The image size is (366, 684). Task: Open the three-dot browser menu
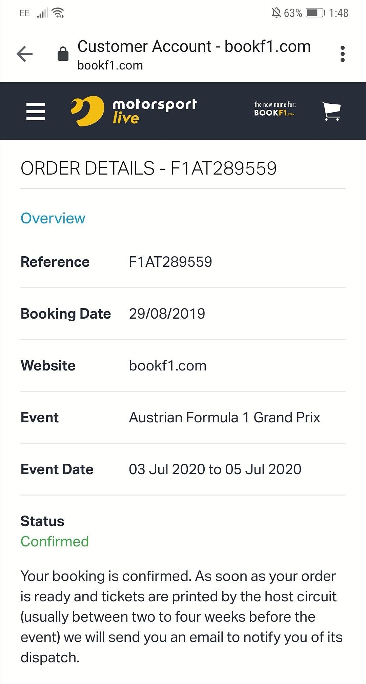tap(342, 54)
